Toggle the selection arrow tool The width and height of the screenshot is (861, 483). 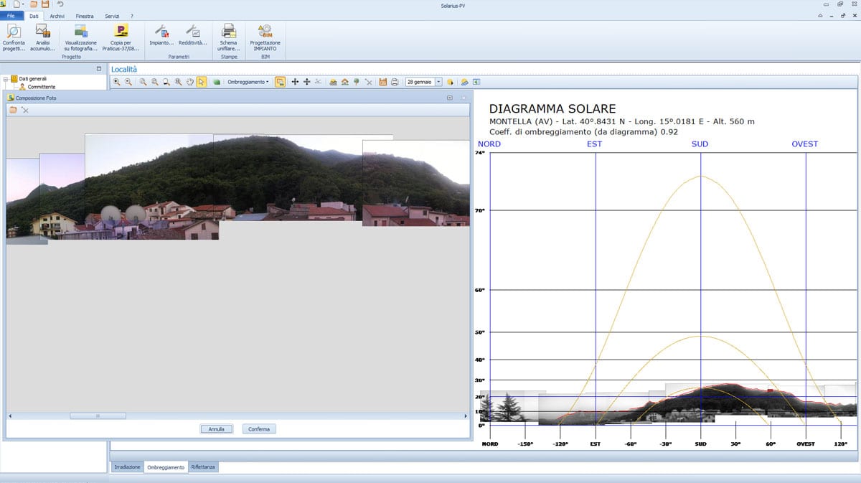coord(202,82)
